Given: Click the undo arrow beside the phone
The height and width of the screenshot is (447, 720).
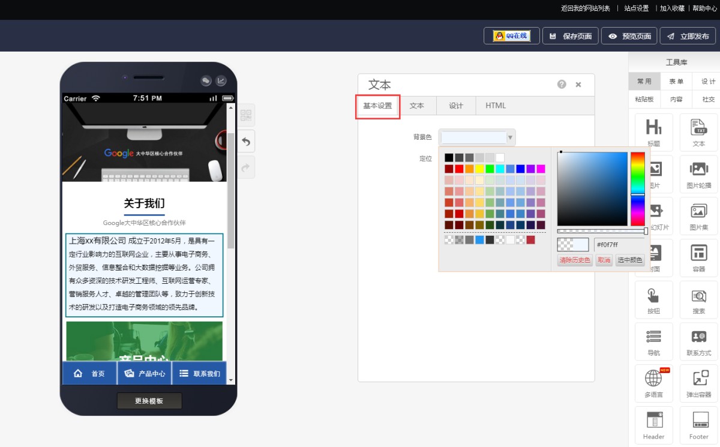Looking at the screenshot, I should pyautogui.click(x=246, y=142).
